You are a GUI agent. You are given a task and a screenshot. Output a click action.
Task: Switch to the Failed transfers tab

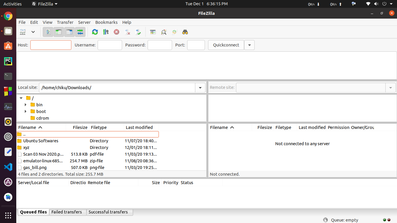coord(67,212)
